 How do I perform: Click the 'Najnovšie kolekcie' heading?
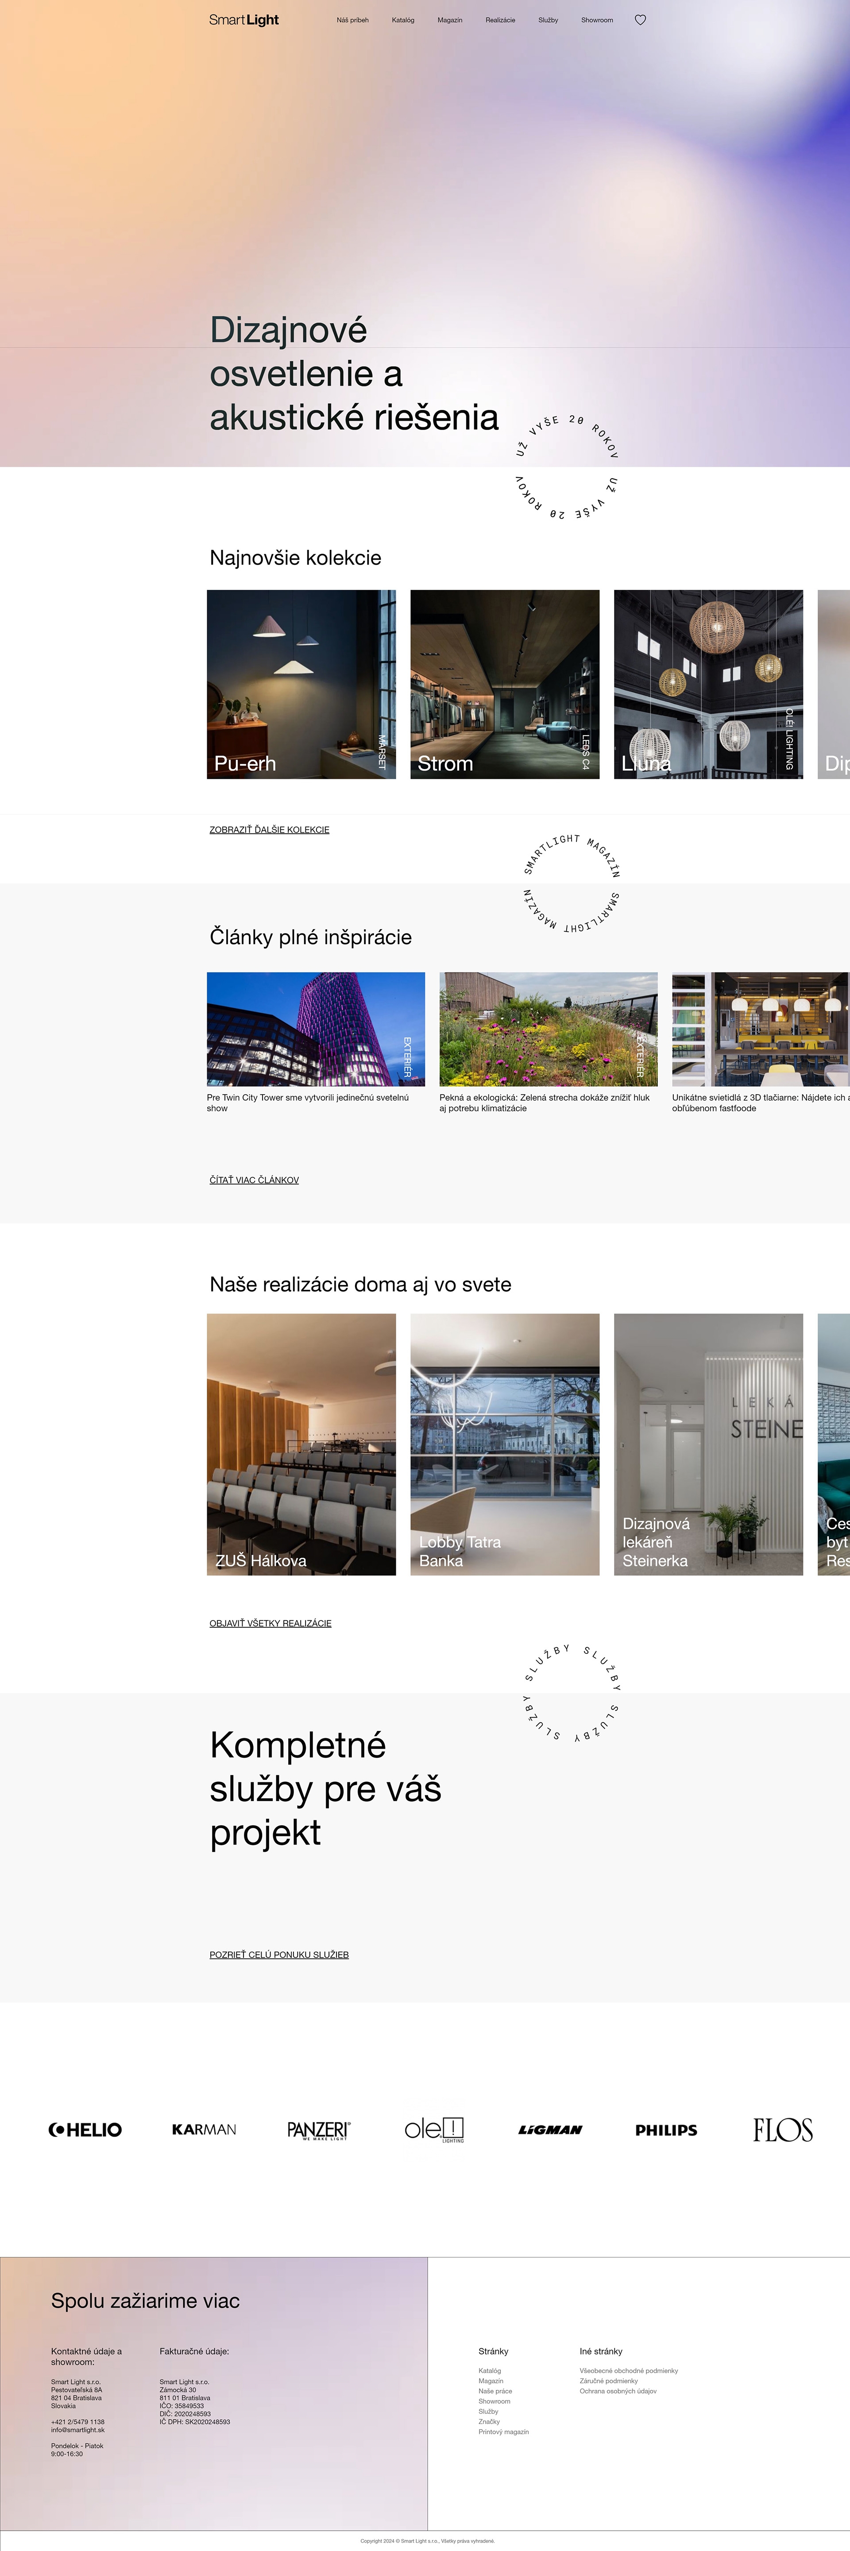coord(296,557)
